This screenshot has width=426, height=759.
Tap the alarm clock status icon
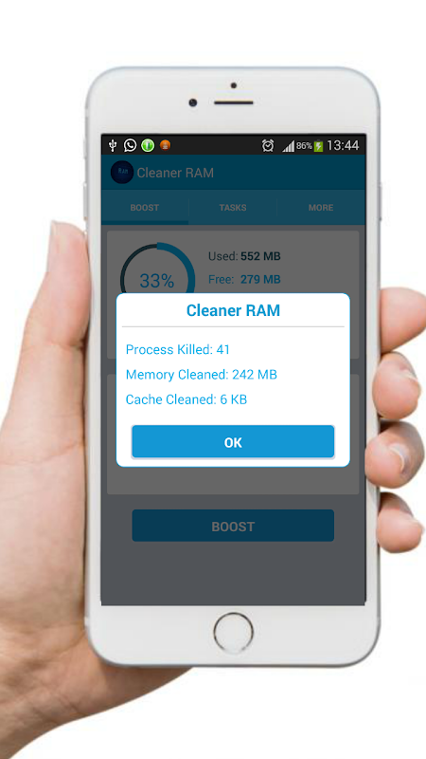click(268, 145)
